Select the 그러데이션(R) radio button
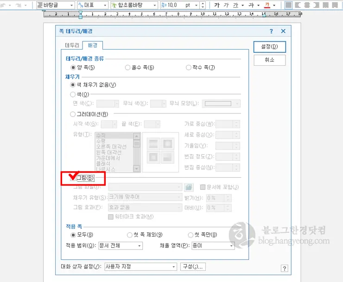The width and height of the screenshot is (343, 282). coord(73,114)
